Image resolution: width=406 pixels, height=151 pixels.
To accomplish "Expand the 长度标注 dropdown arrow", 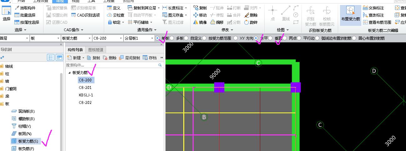I will pos(186,8).
